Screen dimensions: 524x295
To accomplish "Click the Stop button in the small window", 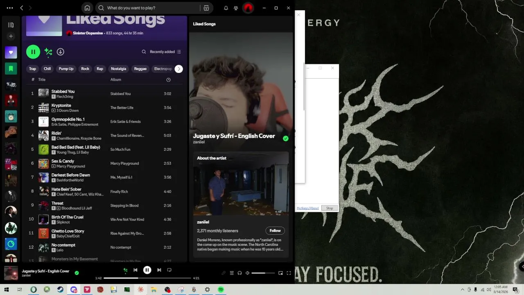I will click(330, 208).
